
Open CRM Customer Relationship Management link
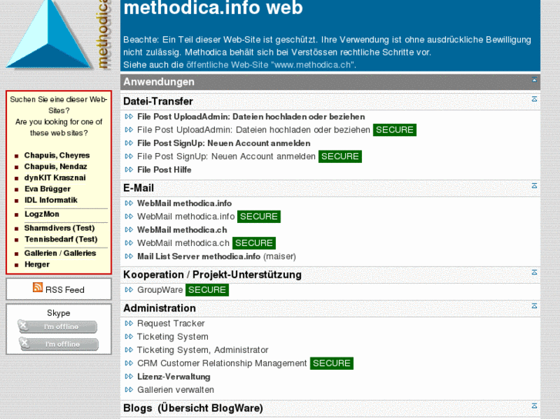tap(222, 363)
